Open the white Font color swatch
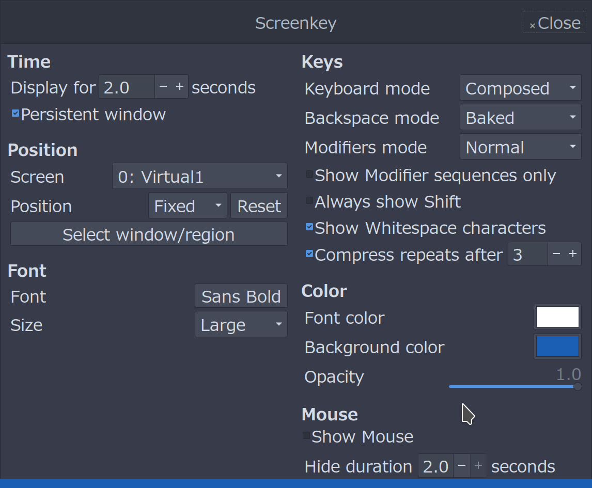The height and width of the screenshot is (488, 592). click(557, 317)
